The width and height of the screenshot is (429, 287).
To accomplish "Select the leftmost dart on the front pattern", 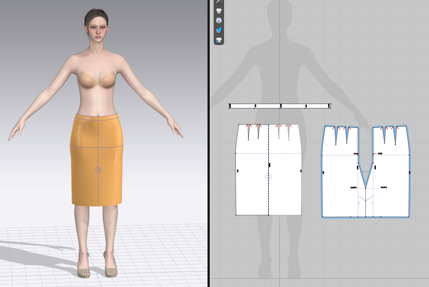I will 248,133.
